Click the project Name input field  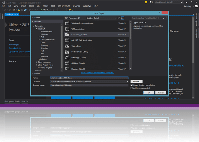[89, 78]
